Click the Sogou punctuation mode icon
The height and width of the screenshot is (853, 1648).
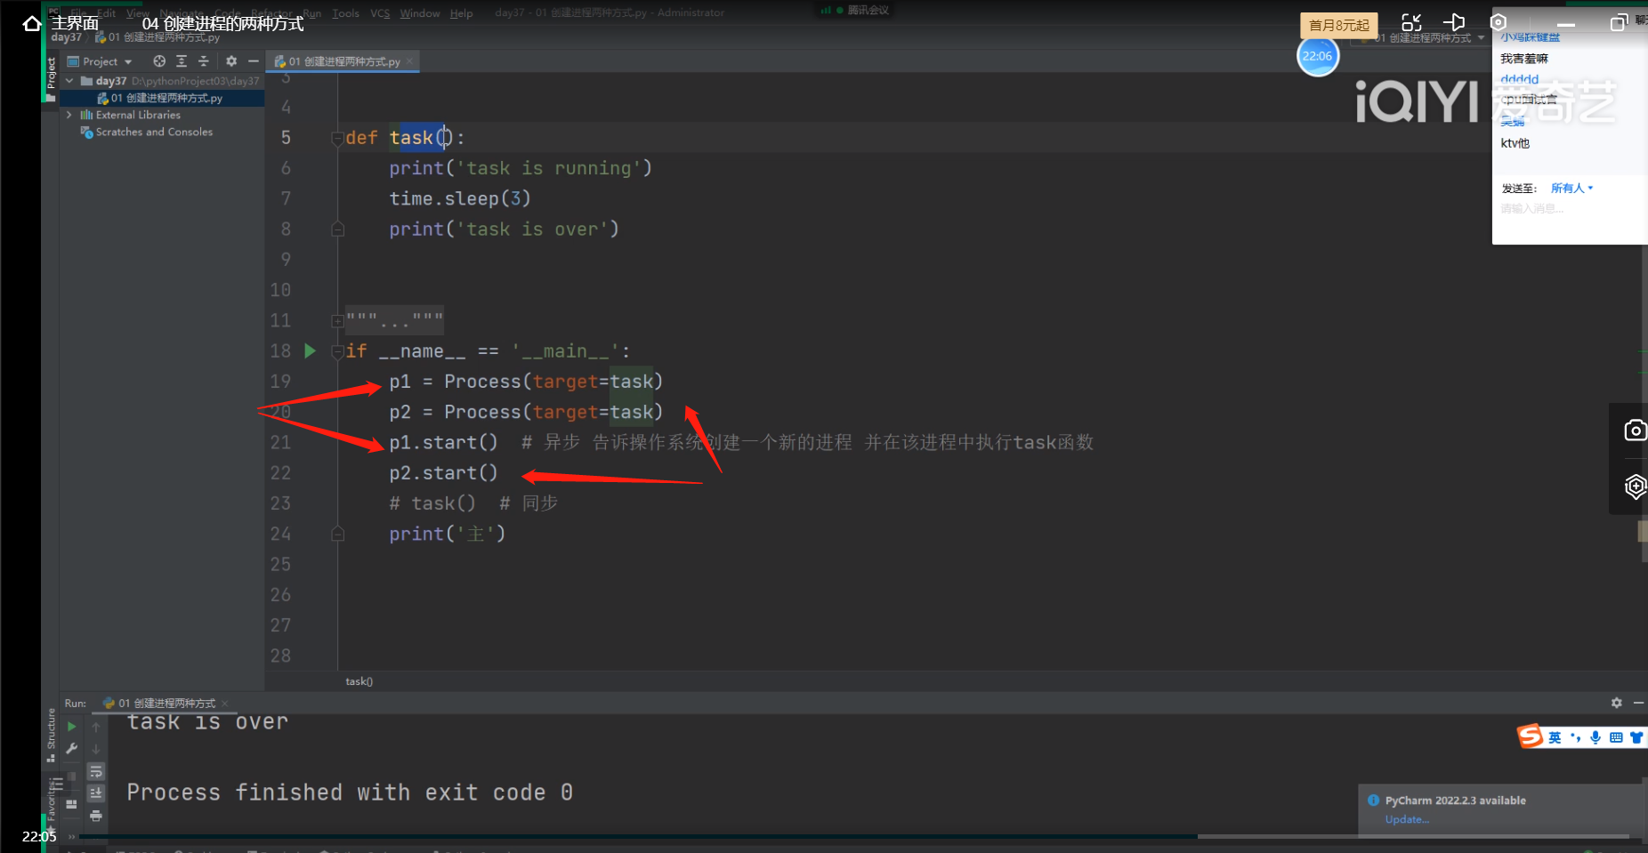1575,736
